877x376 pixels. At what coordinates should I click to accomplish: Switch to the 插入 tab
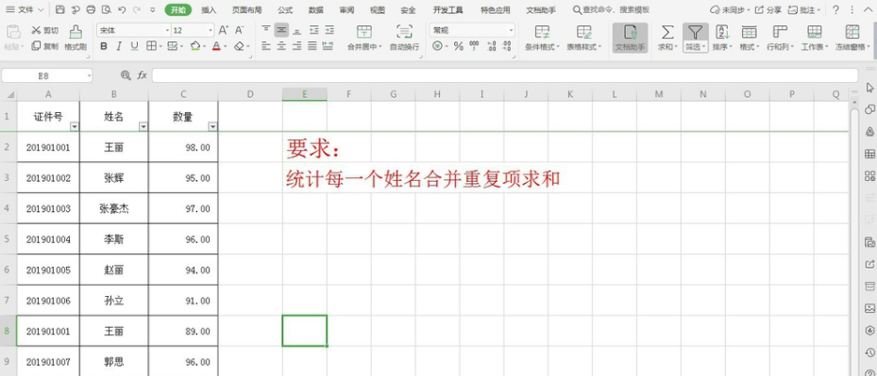[209, 10]
